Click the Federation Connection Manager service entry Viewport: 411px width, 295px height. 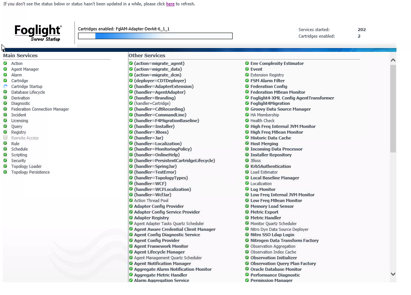click(x=40, y=109)
